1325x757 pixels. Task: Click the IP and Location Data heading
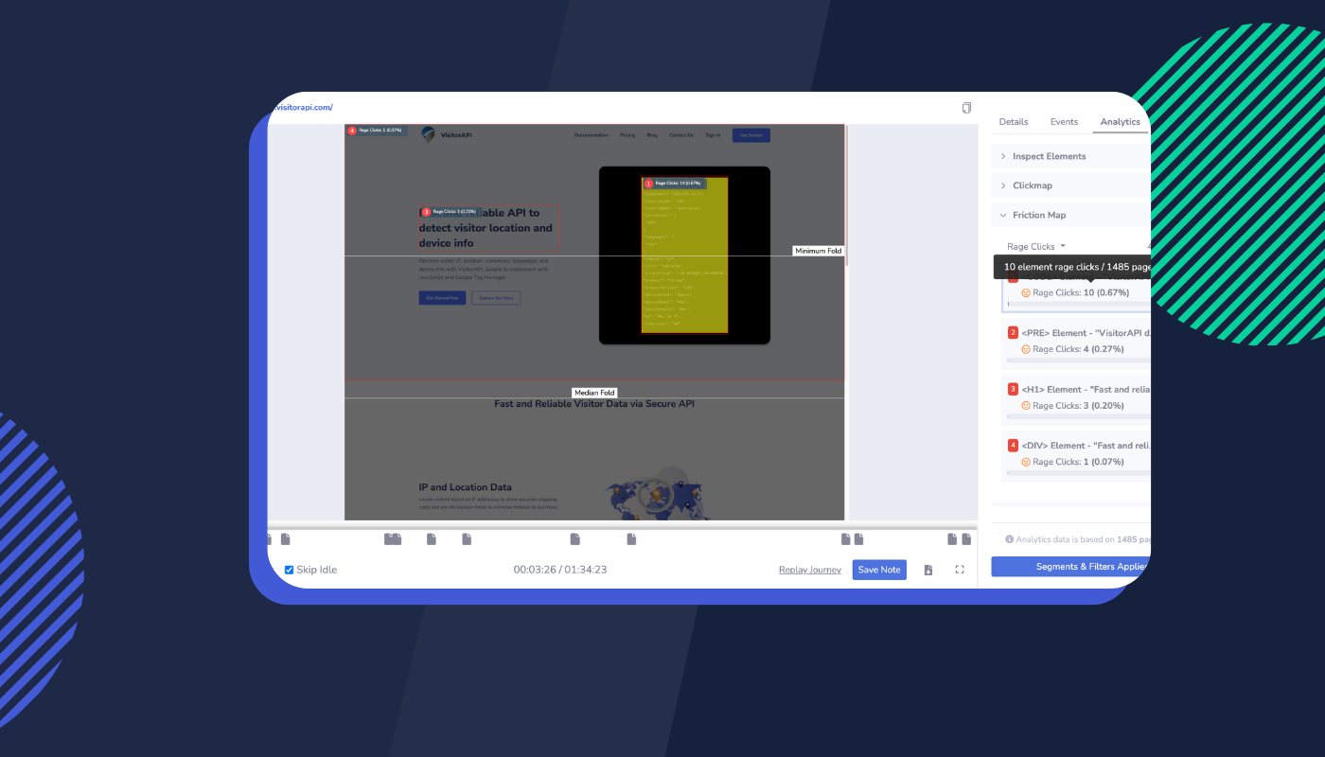click(x=466, y=487)
